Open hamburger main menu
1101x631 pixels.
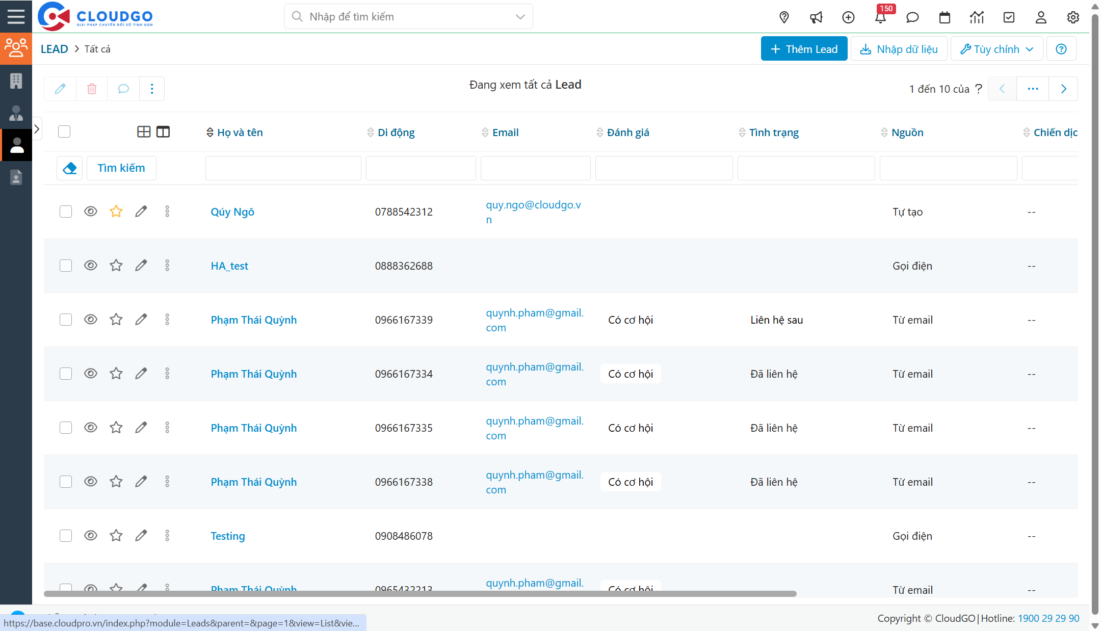point(16,16)
